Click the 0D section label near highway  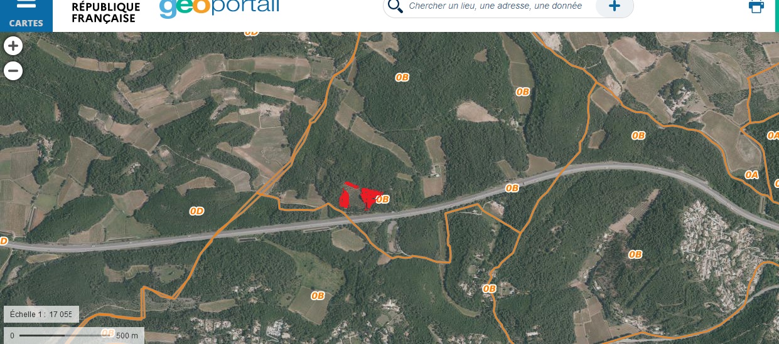point(196,211)
